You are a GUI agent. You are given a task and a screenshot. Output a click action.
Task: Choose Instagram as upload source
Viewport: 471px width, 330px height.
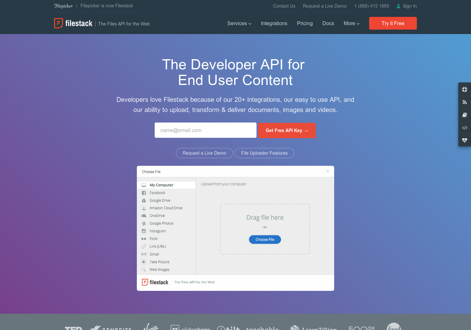point(158,231)
